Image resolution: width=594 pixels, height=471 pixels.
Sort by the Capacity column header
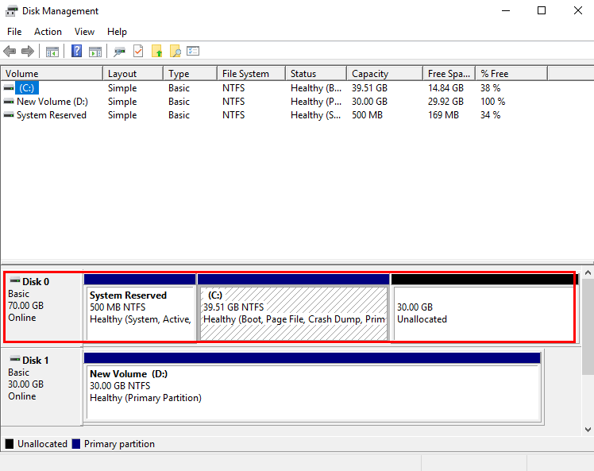point(385,74)
